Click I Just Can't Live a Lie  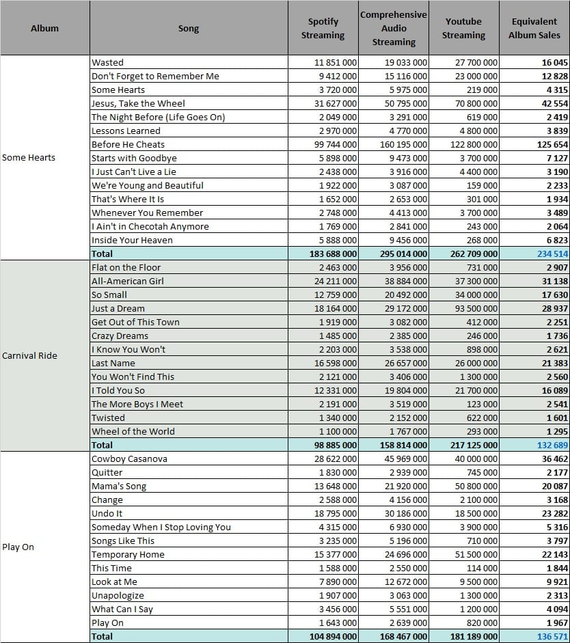point(189,172)
